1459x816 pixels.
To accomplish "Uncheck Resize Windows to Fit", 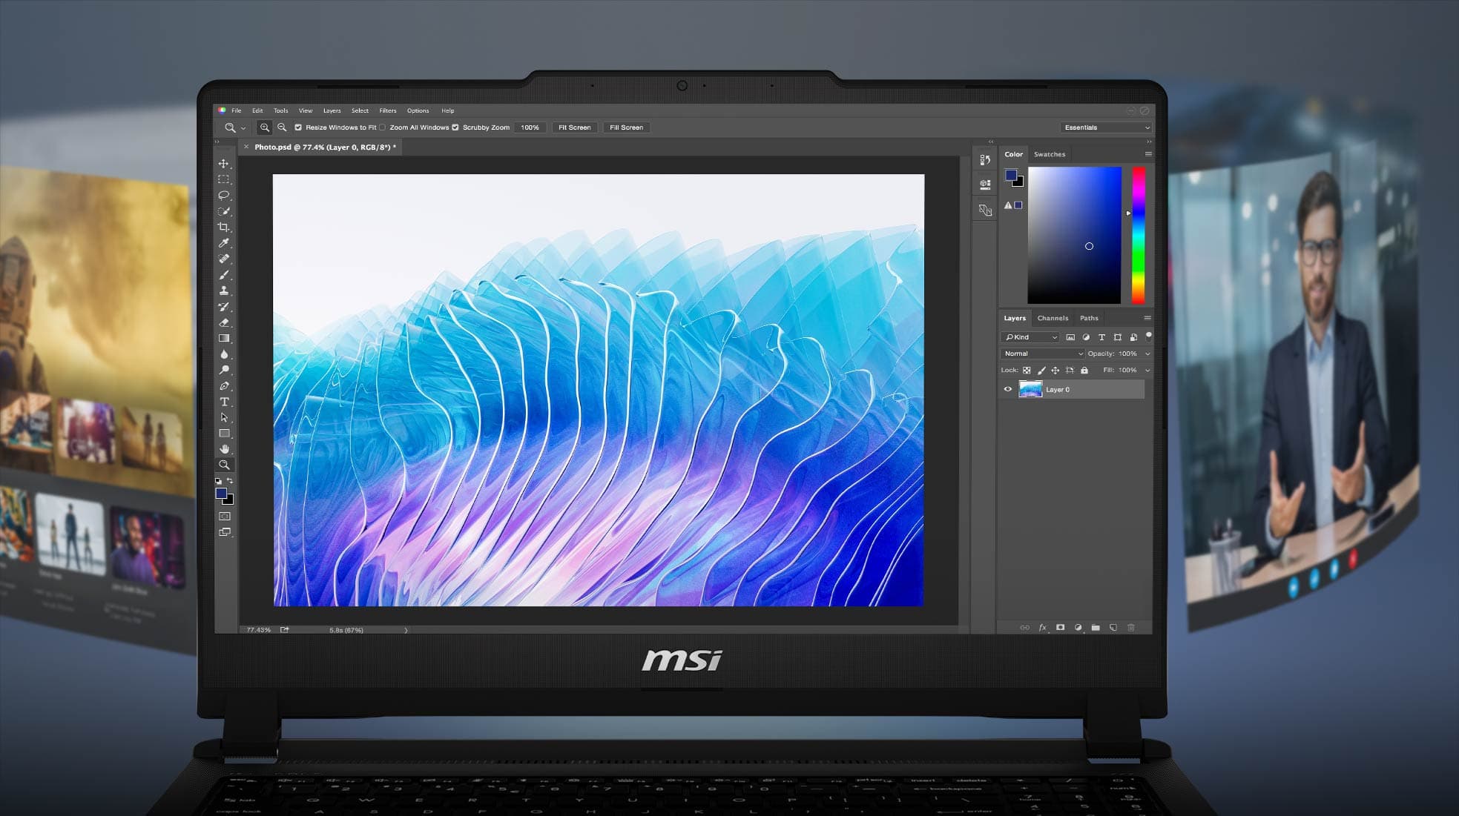I will click(298, 127).
